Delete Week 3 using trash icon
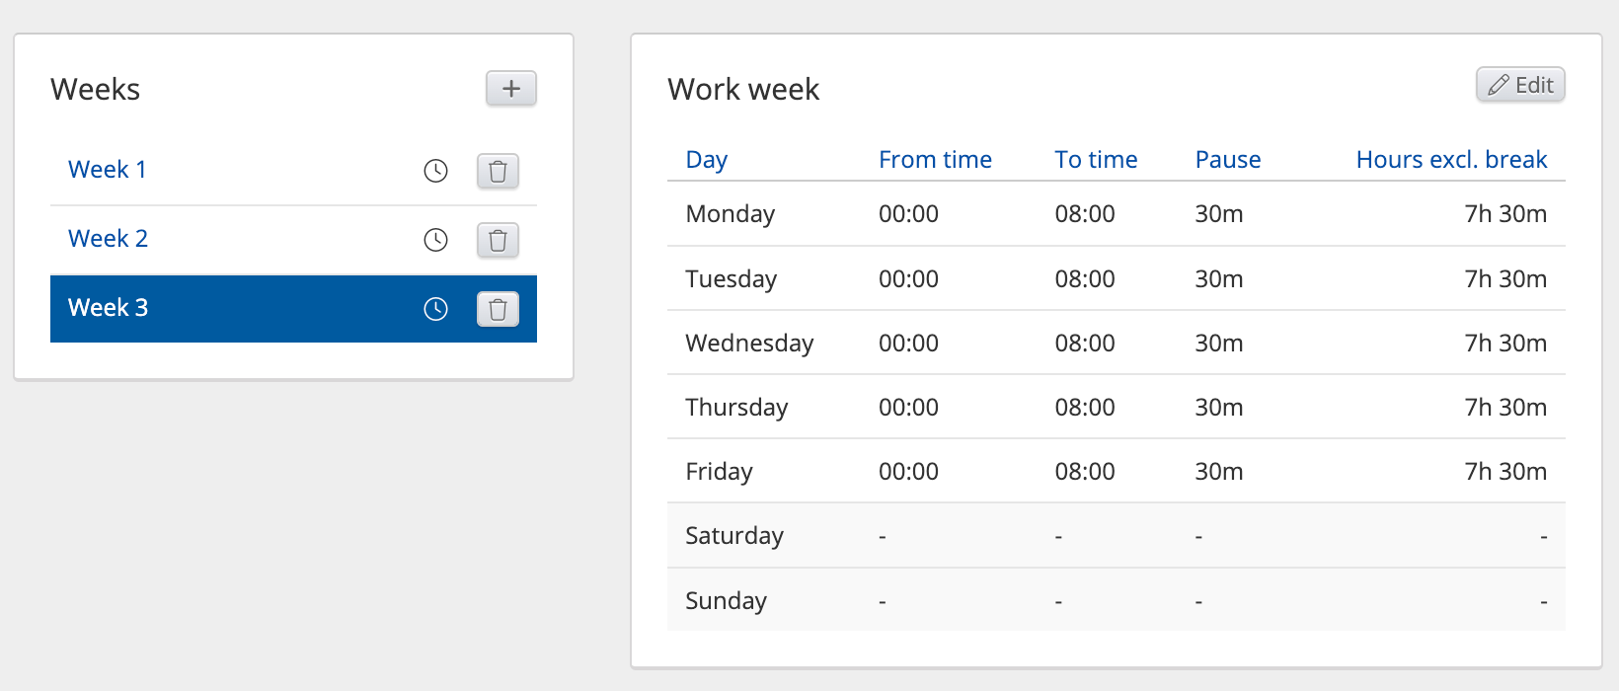Screen dimensions: 1619x691 498,309
